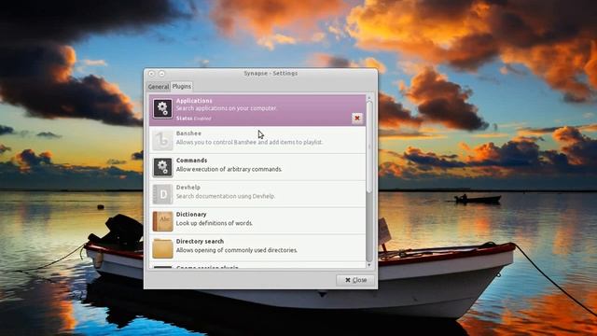This screenshot has height=336, width=597.
Task: Select the Directory search plugin title
Action: (200, 242)
